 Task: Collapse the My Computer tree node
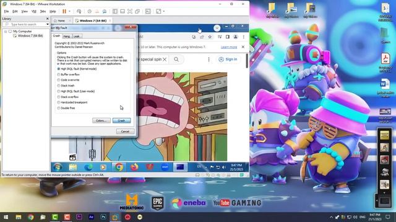pyautogui.click(x=6, y=31)
